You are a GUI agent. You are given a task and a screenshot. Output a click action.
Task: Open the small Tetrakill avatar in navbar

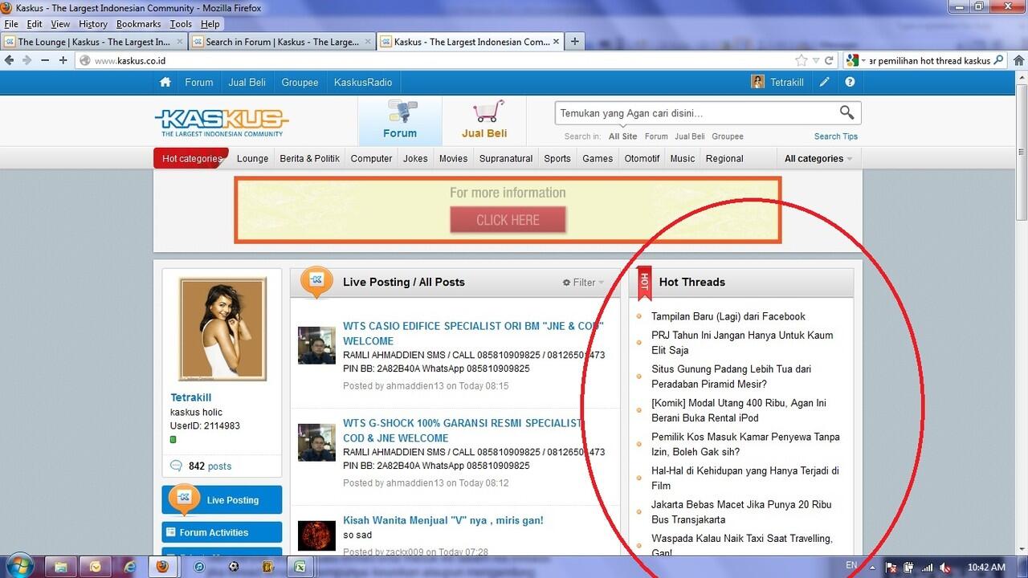tap(757, 82)
